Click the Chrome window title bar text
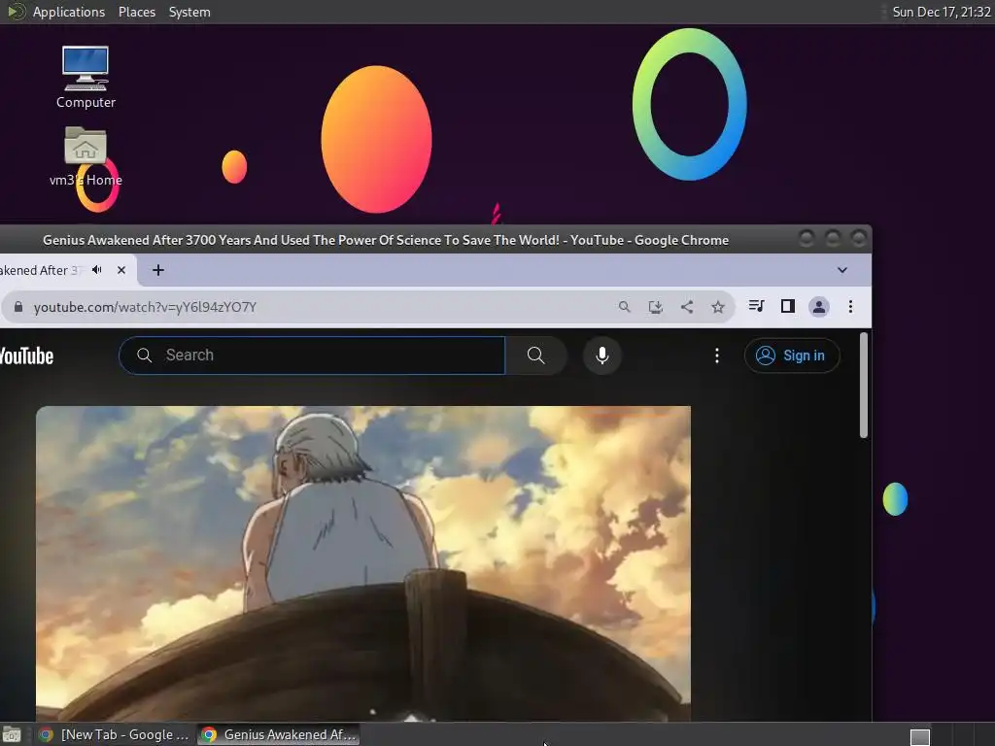This screenshot has height=746, width=995. pos(385,240)
